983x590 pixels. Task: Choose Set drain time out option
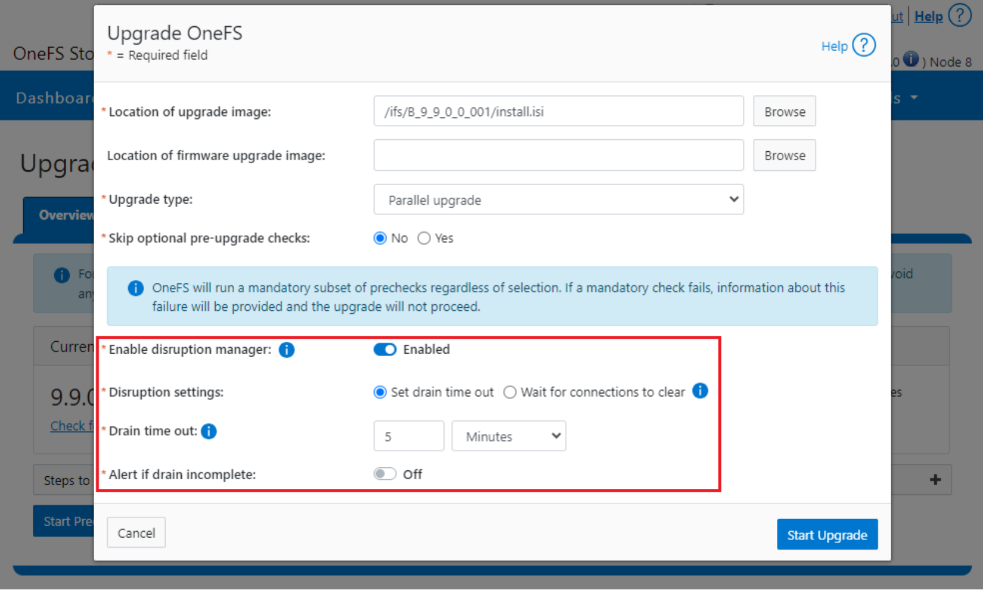380,392
